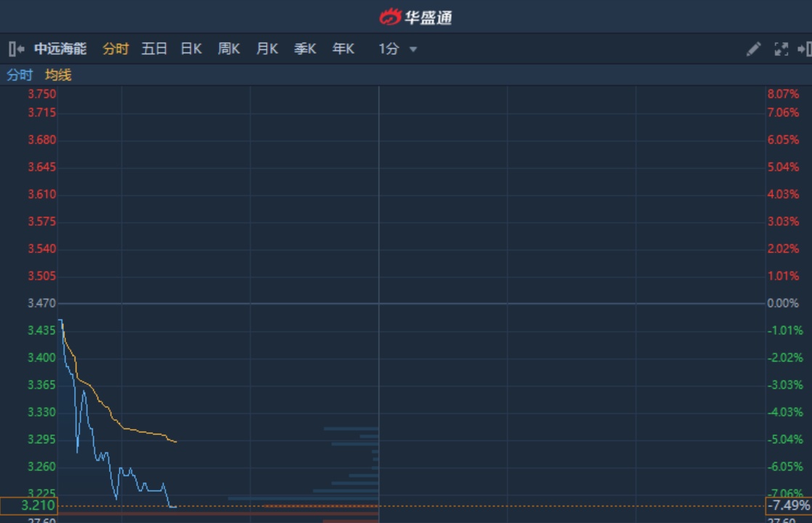812x523 pixels.
Task: Click the 中远海能 stock name
Action: (60, 49)
